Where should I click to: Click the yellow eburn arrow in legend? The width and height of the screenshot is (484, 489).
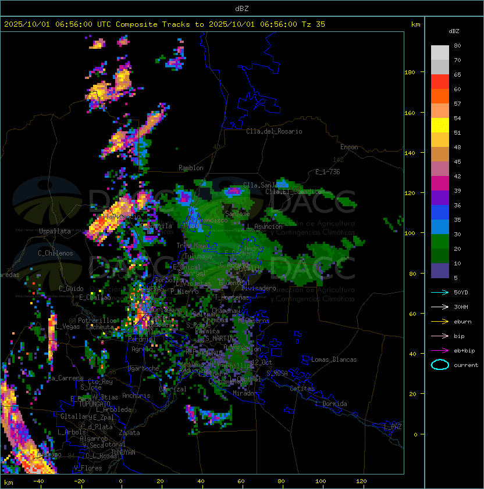tap(440, 322)
